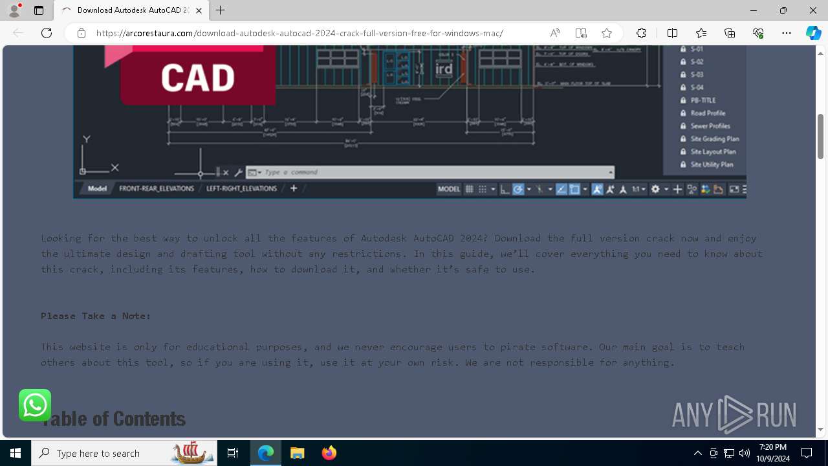
Task: Open File Explorer from taskbar
Action: (x=297, y=453)
